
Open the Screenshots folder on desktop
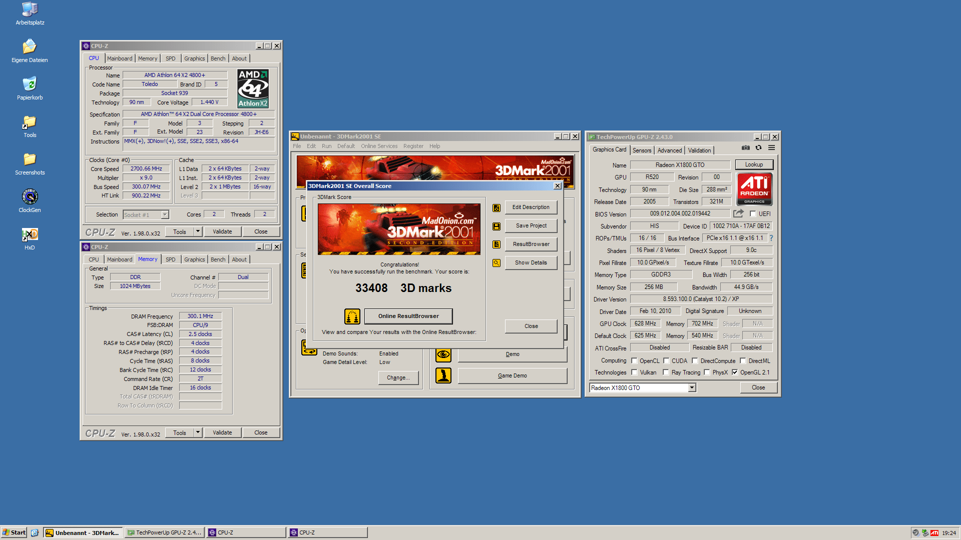click(30, 163)
